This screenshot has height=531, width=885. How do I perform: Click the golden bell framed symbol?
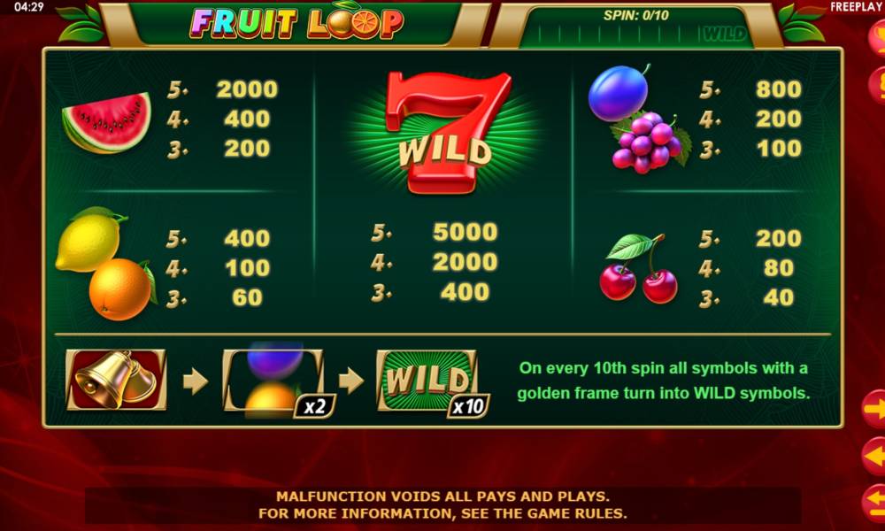[x=116, y=380]
